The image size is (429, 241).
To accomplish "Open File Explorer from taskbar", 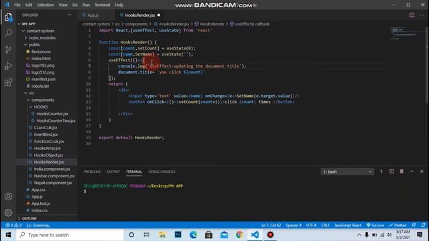I will pos(162,235).
